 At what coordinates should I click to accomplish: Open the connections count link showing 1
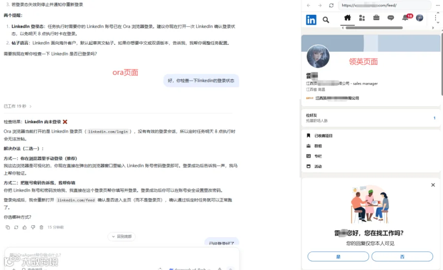click(x=434, y=118)
